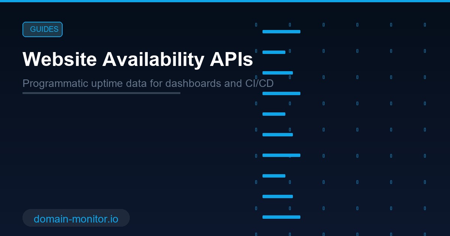Open the domain-monitor.io homepage link
The image size is (450, 236).
click(x=76, y=219)
